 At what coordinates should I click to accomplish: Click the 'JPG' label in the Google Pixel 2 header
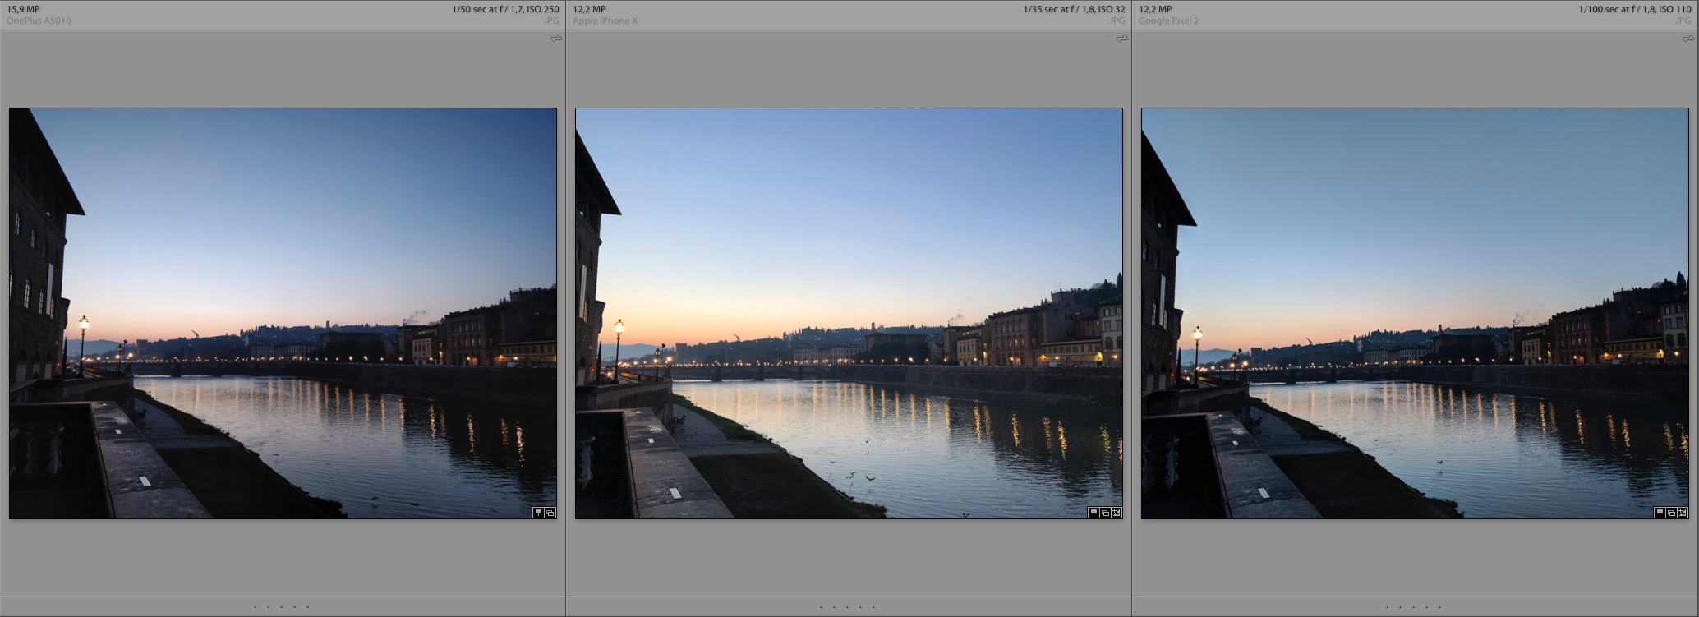[1683, 21]
